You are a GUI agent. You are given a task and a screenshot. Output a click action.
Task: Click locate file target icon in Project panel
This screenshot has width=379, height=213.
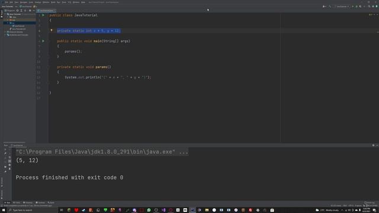click(17, 11)
